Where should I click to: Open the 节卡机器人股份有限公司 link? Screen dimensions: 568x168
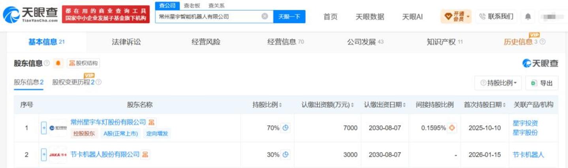tap(105, 155)
